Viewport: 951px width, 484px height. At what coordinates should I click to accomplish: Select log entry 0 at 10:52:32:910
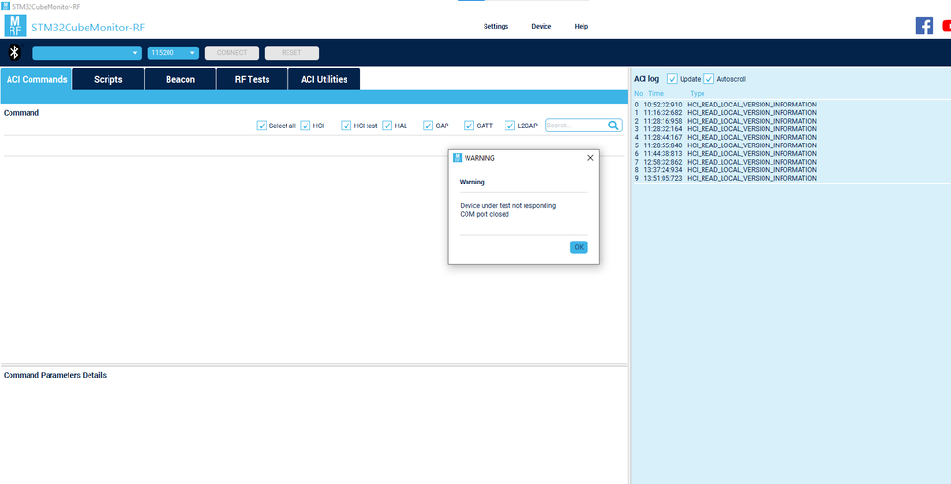[725, 105]
